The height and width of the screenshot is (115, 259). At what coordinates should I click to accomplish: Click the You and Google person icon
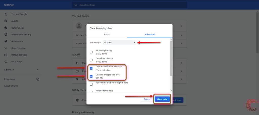tap(6, 14)
